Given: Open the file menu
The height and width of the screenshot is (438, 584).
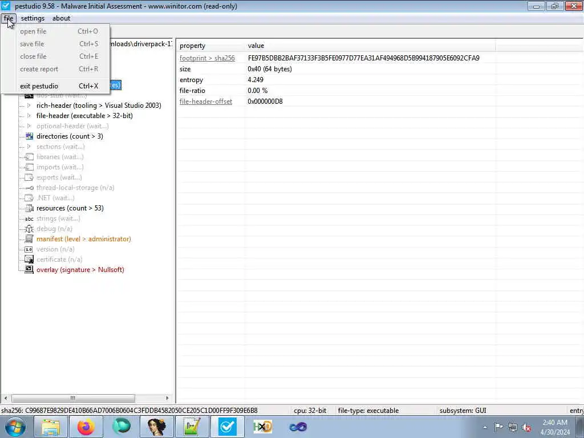Looking at the screenshot, I should pos(9,18).
